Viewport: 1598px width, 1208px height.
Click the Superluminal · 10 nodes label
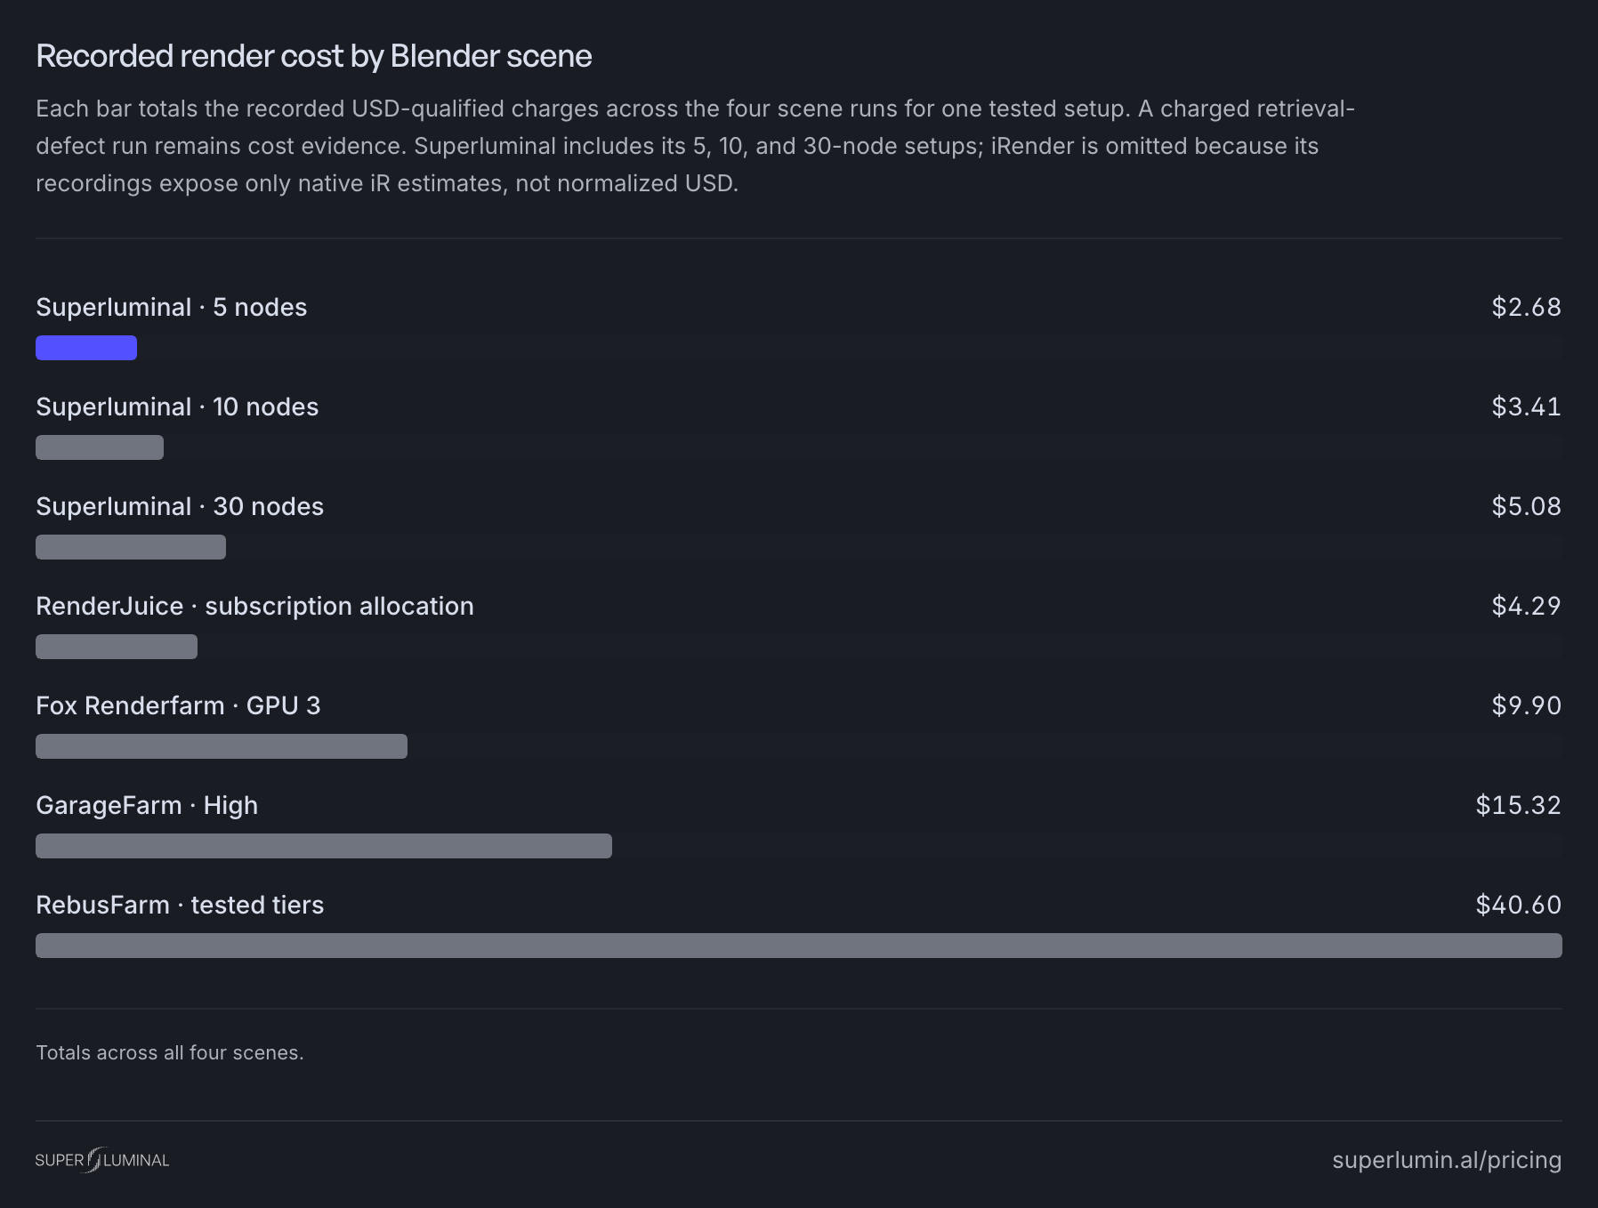177,407
